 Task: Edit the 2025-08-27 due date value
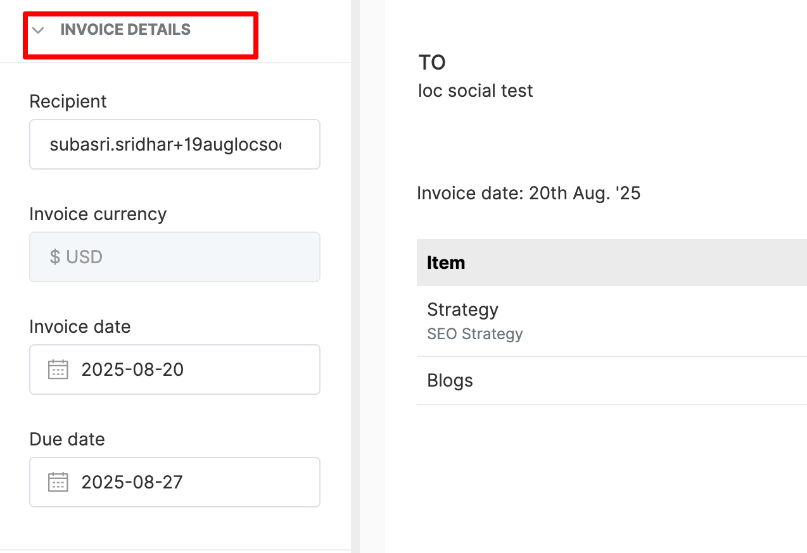[x=132, y=482]
